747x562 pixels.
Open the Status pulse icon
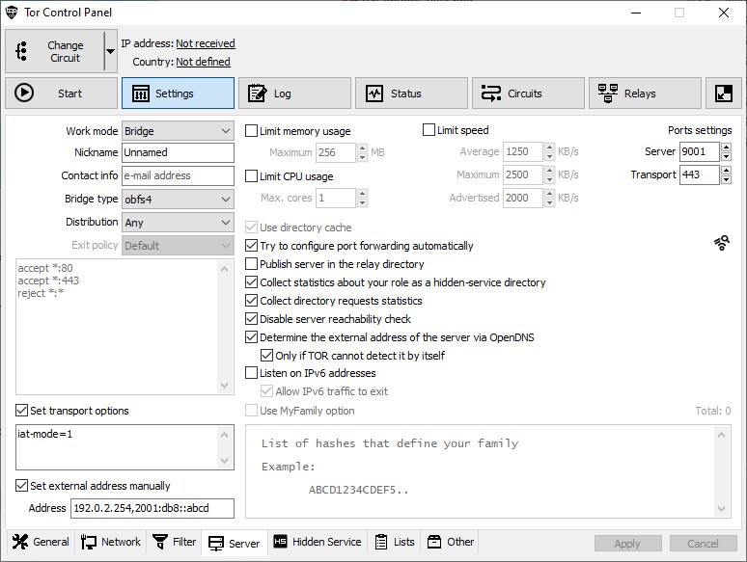pyautogui.click(x=374, y=94)
